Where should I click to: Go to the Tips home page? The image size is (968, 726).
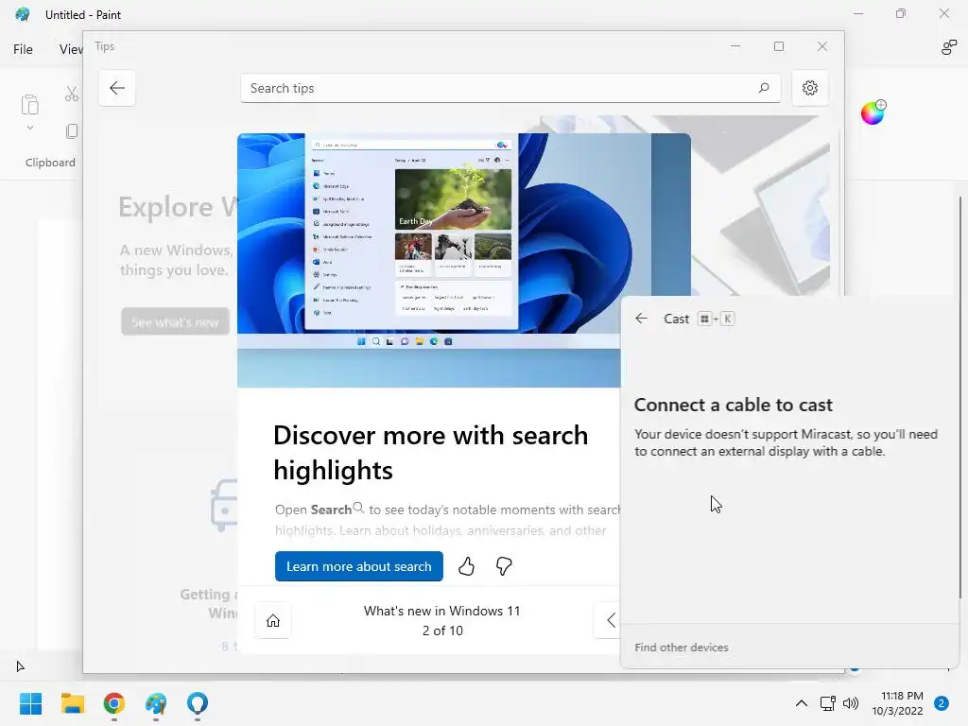(273, 620)
